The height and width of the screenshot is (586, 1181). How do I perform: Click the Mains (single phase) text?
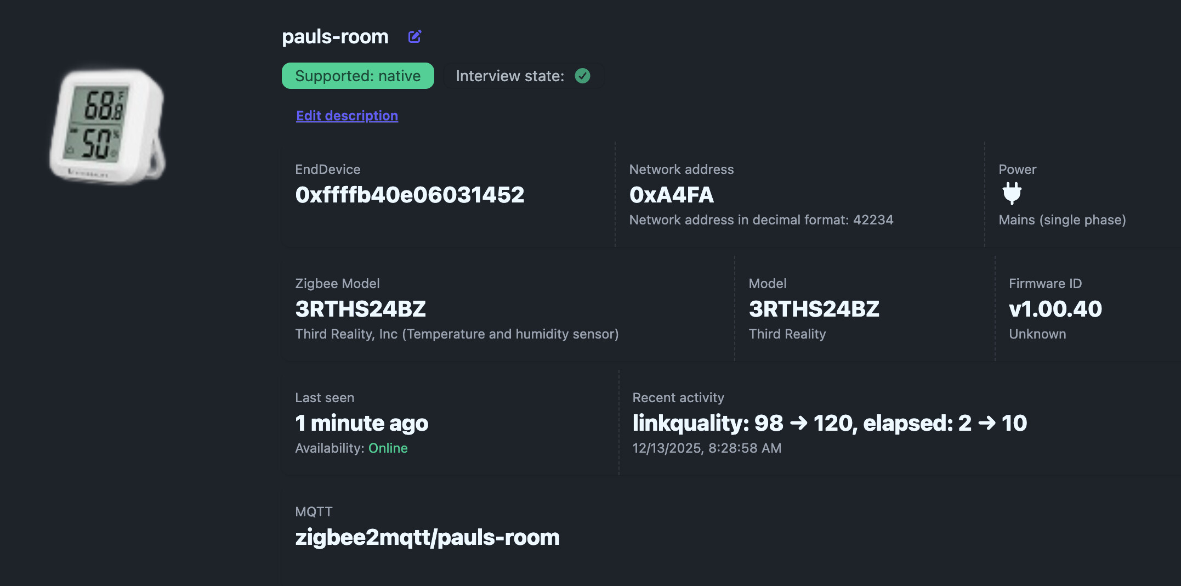[x=1062, y=220]
